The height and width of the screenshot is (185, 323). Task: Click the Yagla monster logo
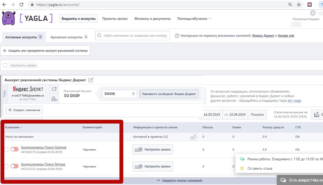(x=9, y=19)
